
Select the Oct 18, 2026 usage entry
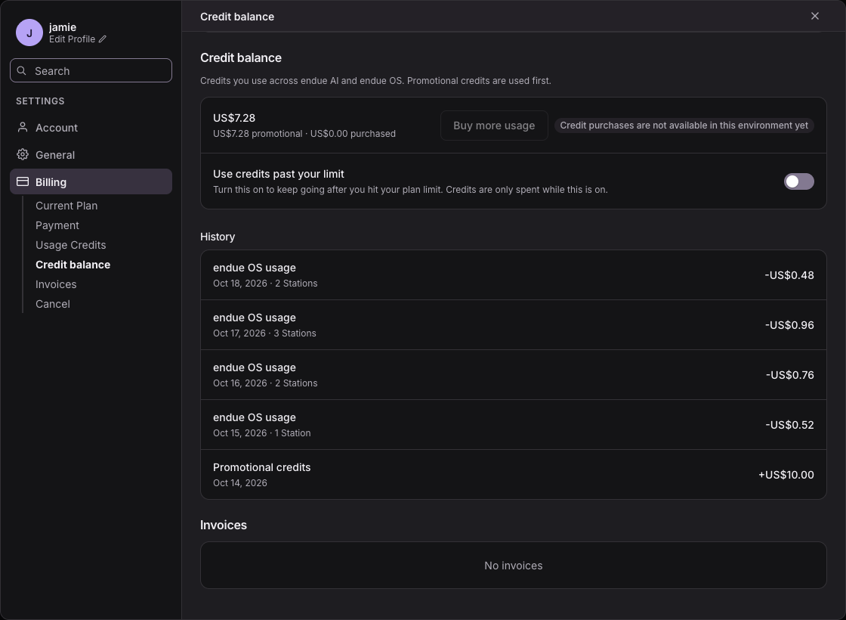513,275
